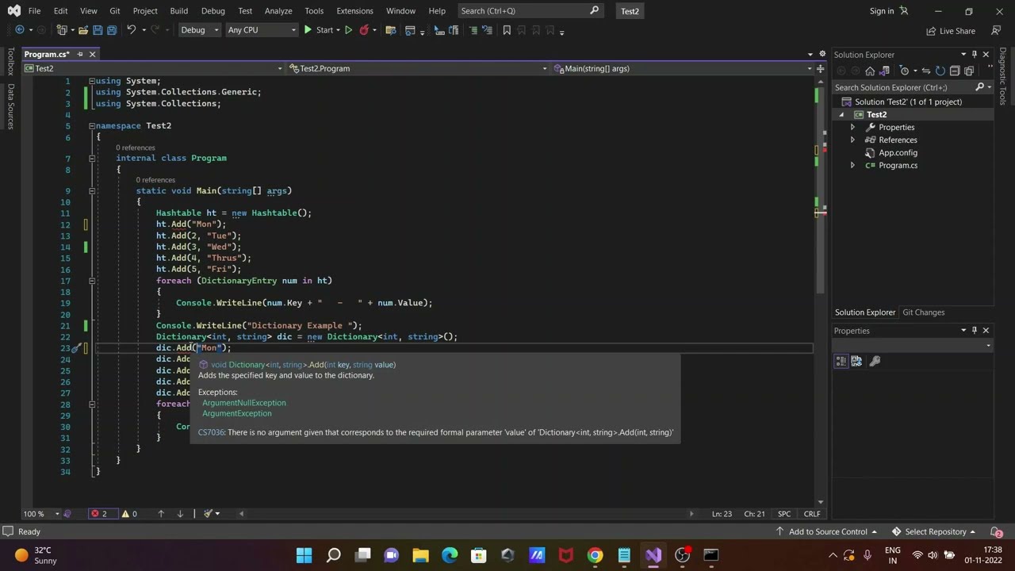Select App.config in Solution Explorer

point(898,152)
